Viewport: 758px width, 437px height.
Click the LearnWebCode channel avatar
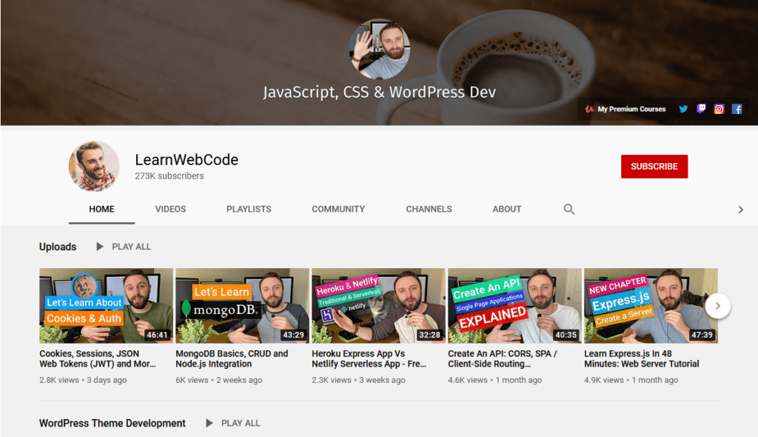coord(94,167)
